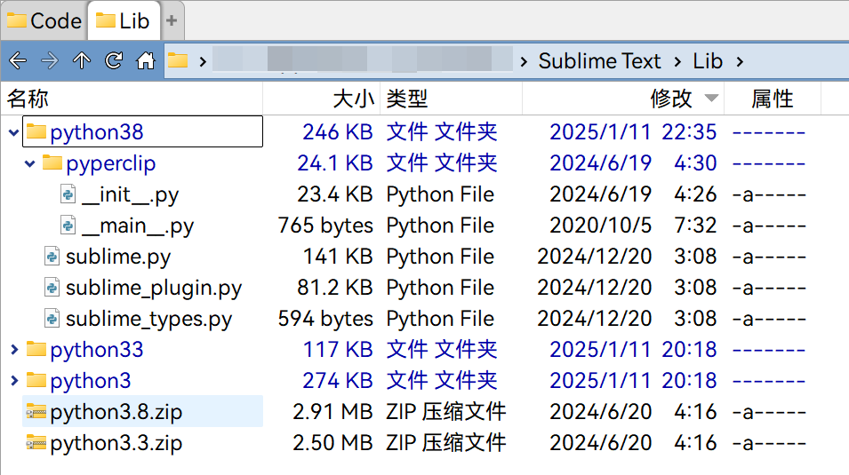Collapse the python38 folder

[14, 132]
